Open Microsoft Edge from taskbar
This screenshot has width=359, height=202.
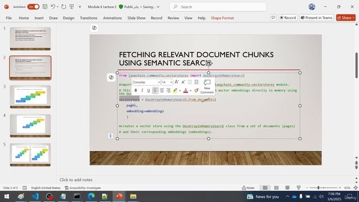coord(91,196)
